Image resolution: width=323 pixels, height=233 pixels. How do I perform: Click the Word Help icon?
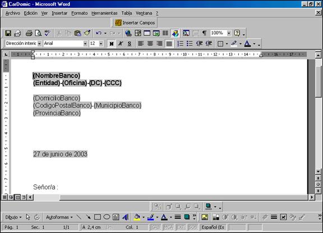237,33
